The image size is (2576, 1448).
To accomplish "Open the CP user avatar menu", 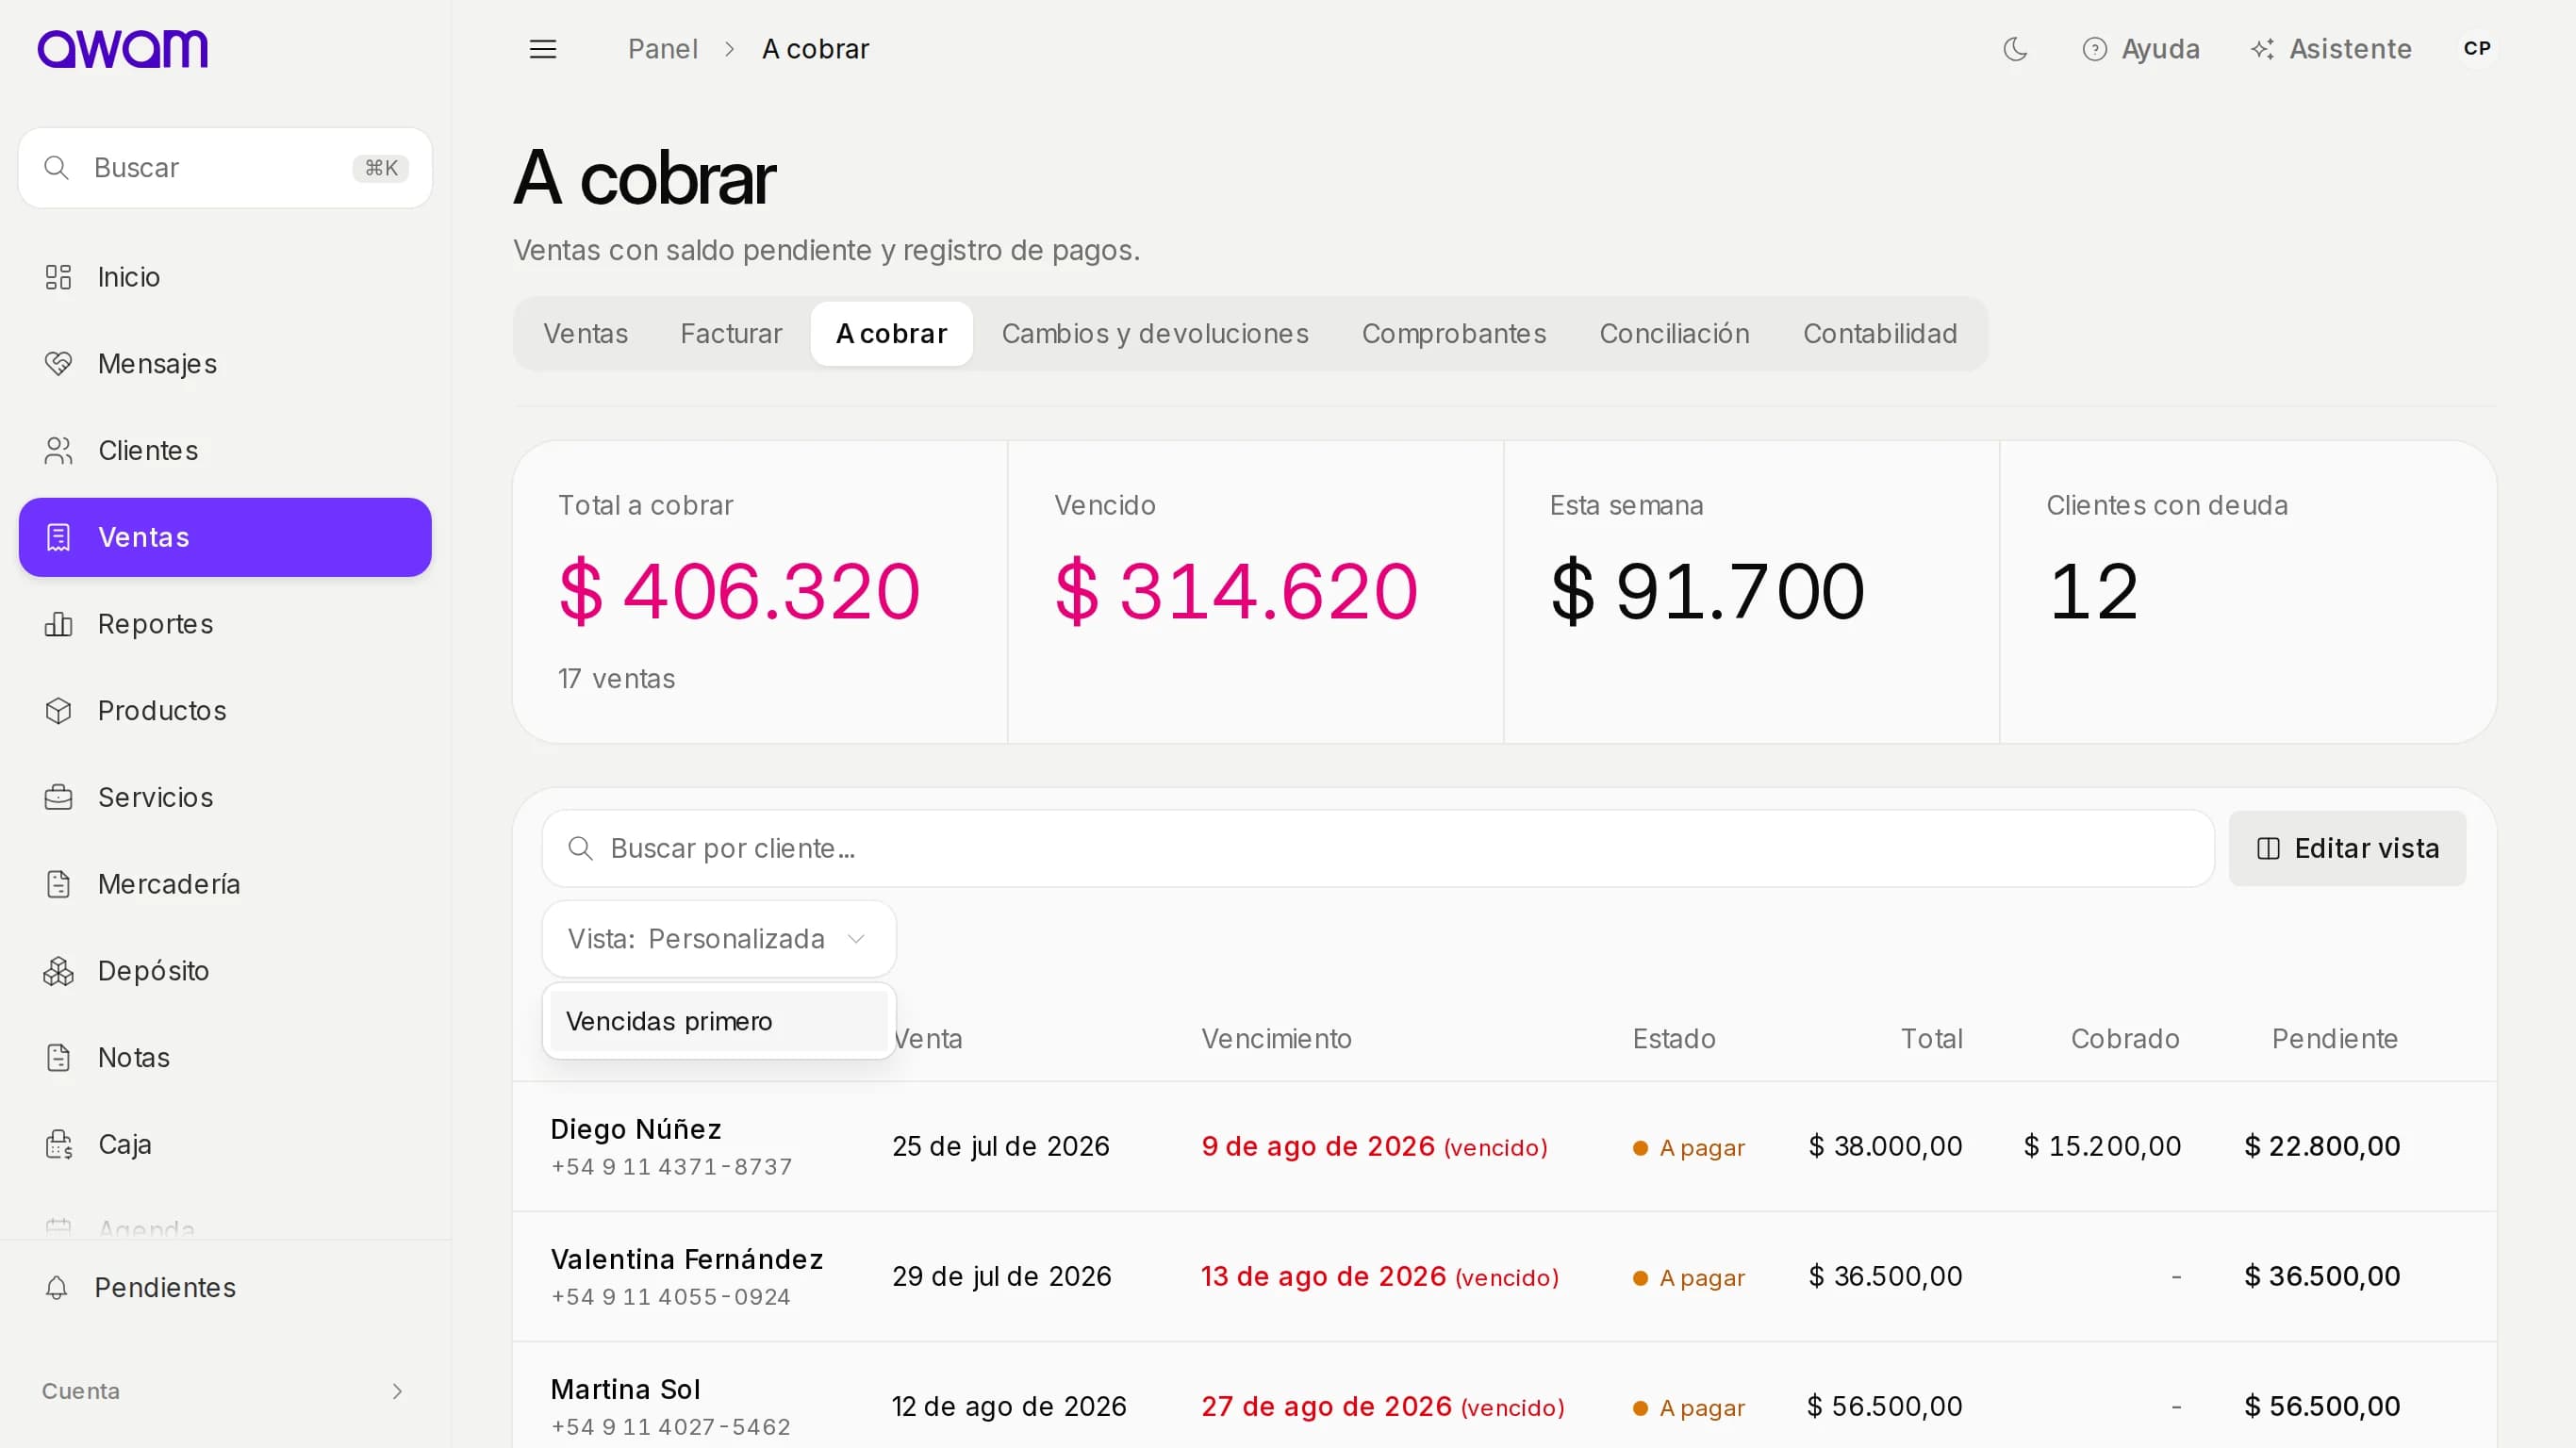I will click(2476, 49).
